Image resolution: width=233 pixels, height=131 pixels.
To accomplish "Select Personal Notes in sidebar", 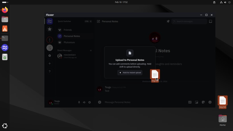I will pos(75,36).
